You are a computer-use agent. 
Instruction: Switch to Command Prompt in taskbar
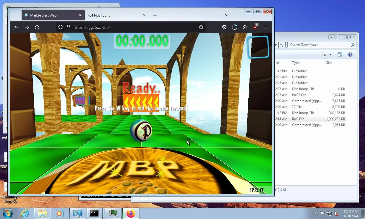click(95, 213)
